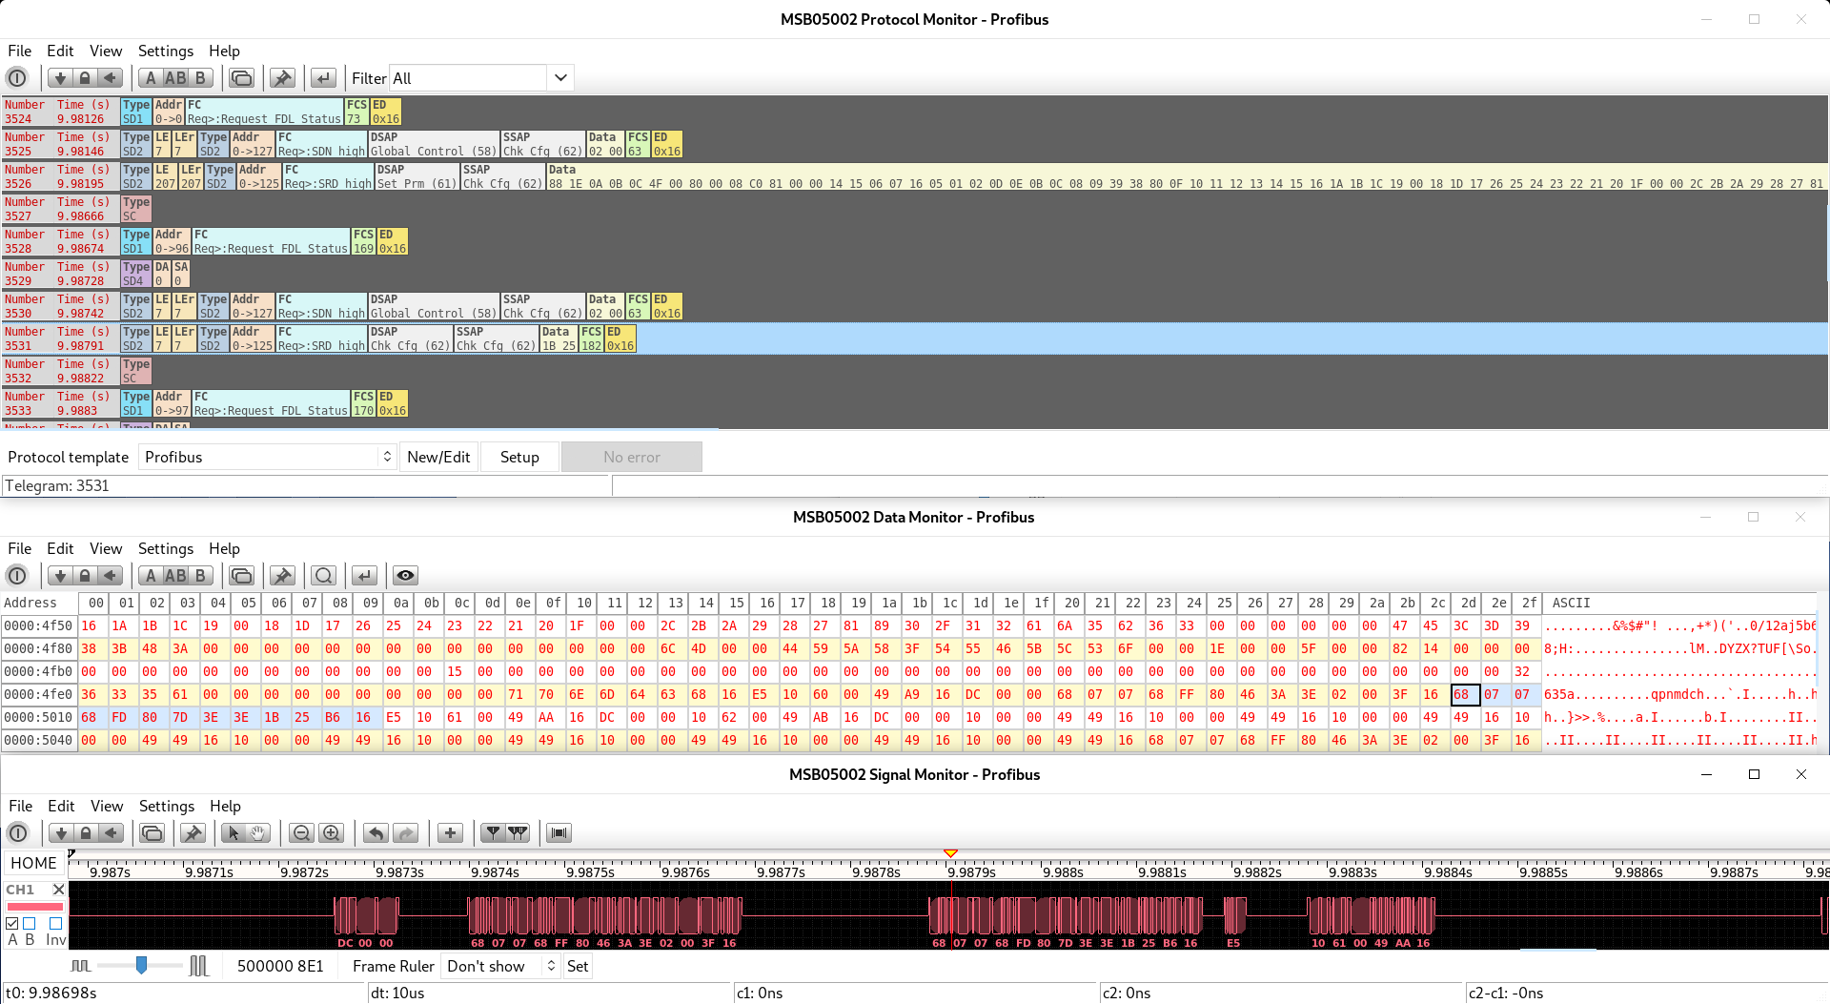Click the power/record icon in Data Monitor toolbar

click(x=17, y=576)
